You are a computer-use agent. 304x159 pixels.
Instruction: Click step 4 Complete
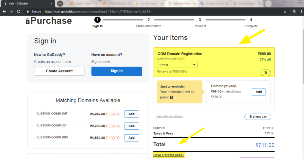(x=251, y=23)
